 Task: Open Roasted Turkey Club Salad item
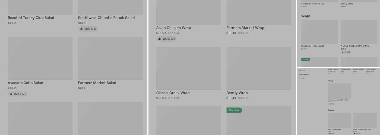(31, 18)
